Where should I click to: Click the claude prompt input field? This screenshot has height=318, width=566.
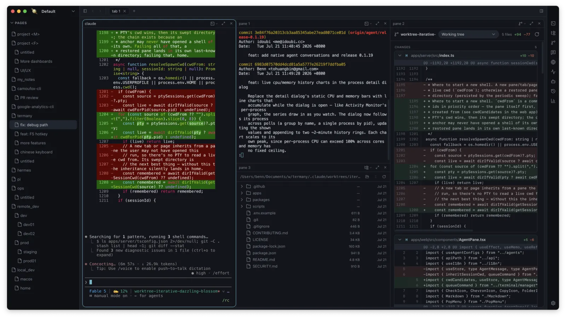click(158, 282)
